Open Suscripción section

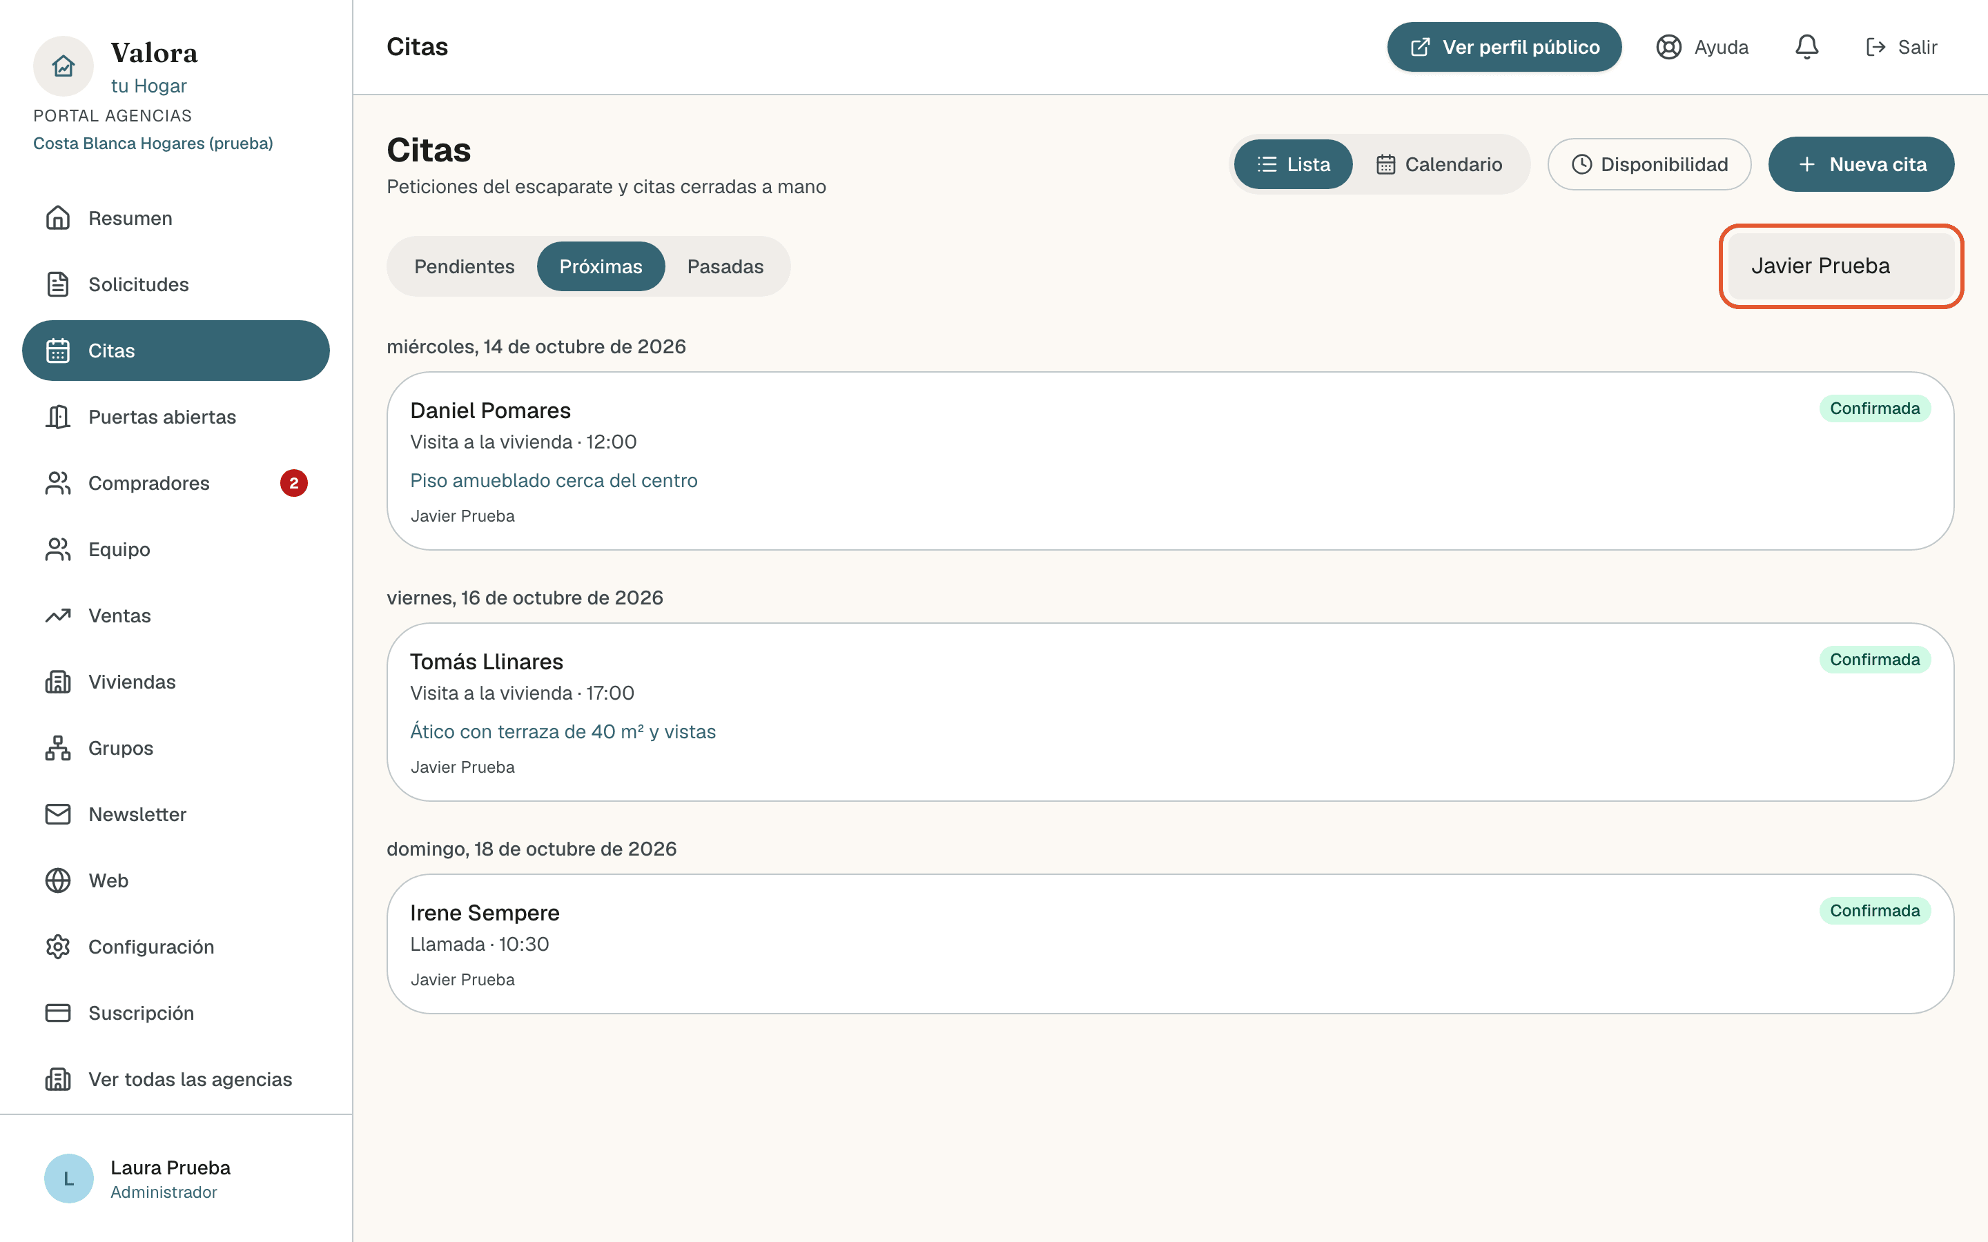point(176,1014)
